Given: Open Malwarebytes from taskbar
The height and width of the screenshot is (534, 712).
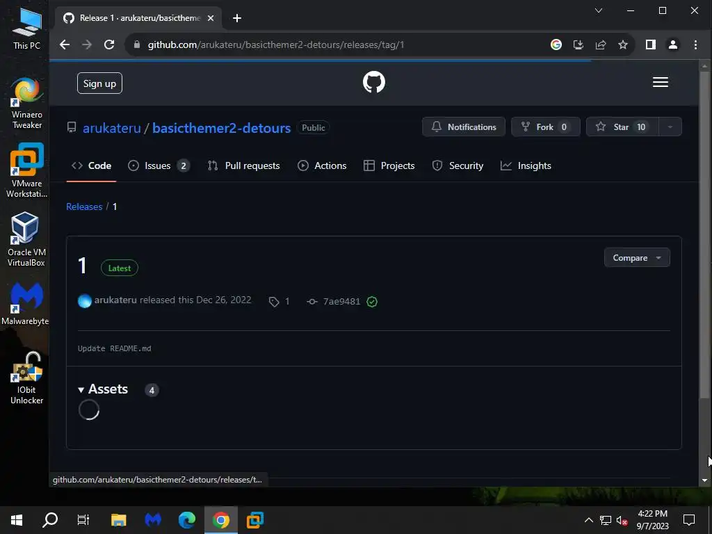Looking at the screenshot, I should 153,520.
